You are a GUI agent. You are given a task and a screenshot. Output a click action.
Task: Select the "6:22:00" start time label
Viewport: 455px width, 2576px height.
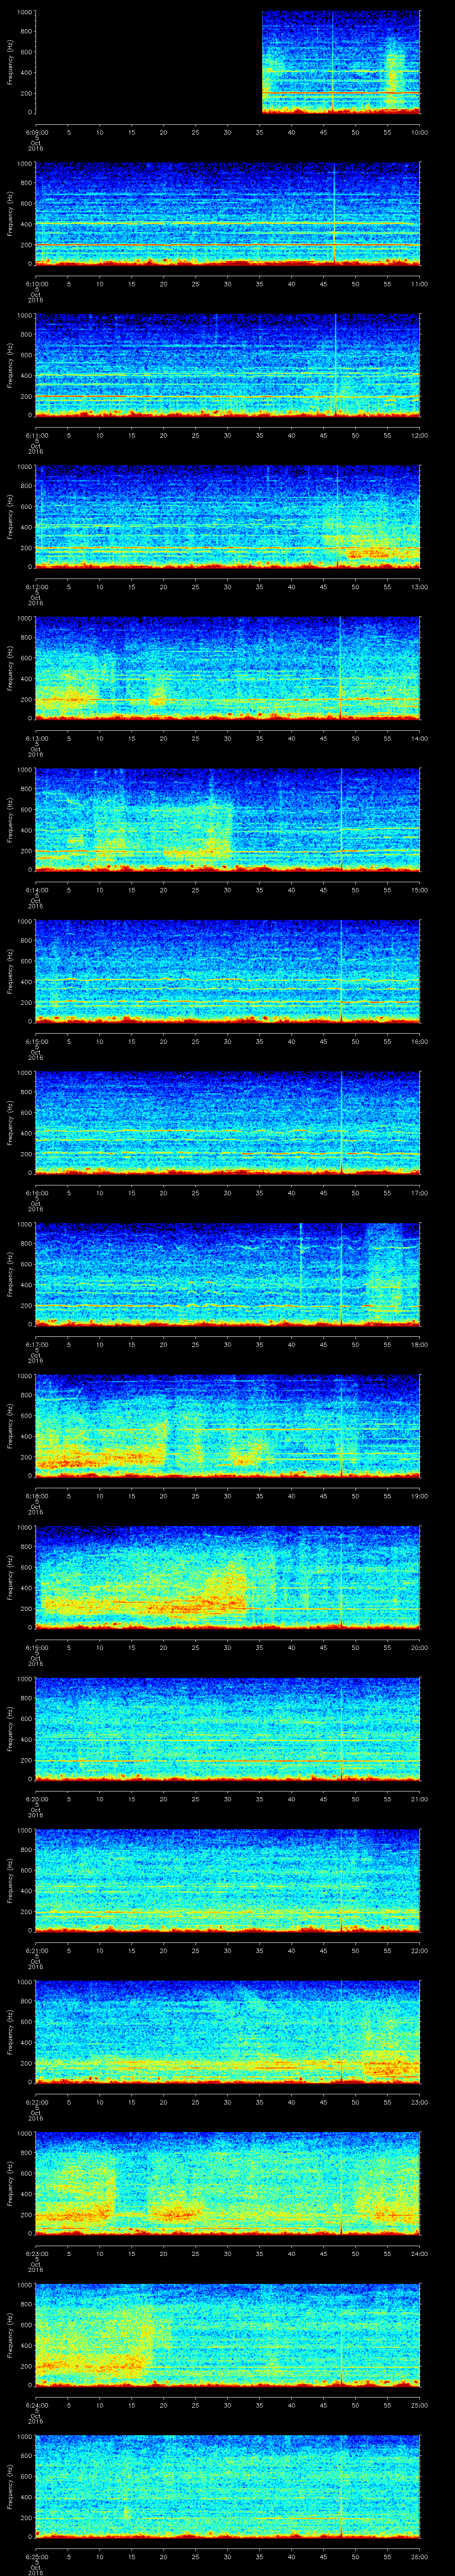[x=36, y=2101]
